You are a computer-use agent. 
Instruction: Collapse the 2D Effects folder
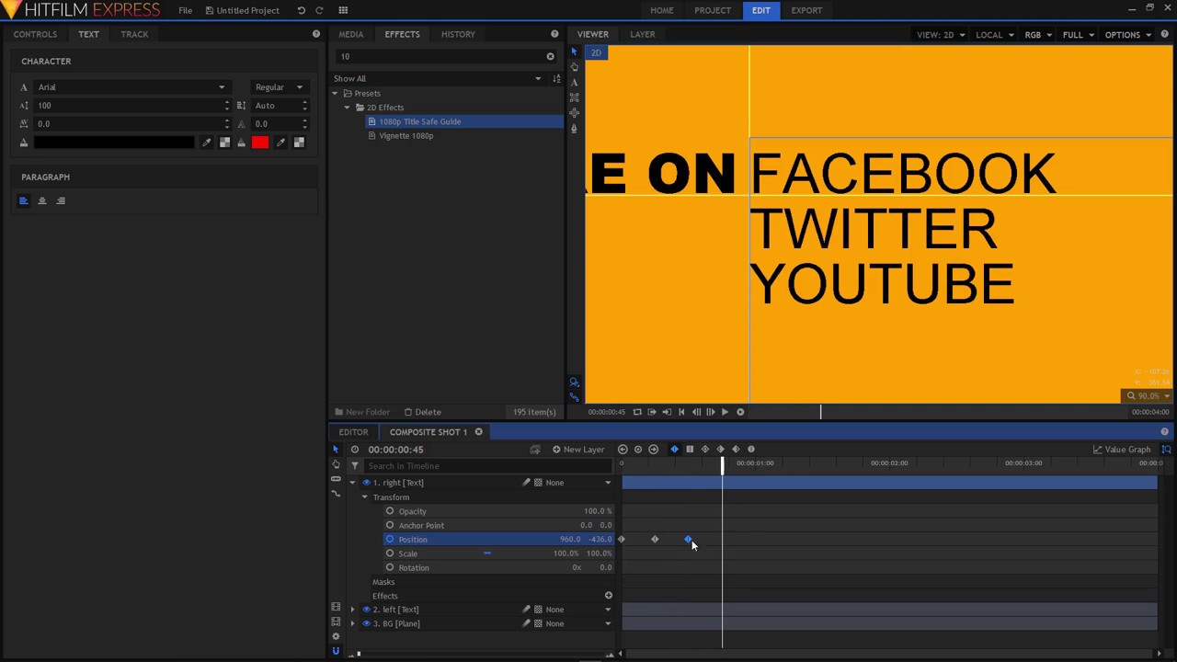[x=348, y=108]
